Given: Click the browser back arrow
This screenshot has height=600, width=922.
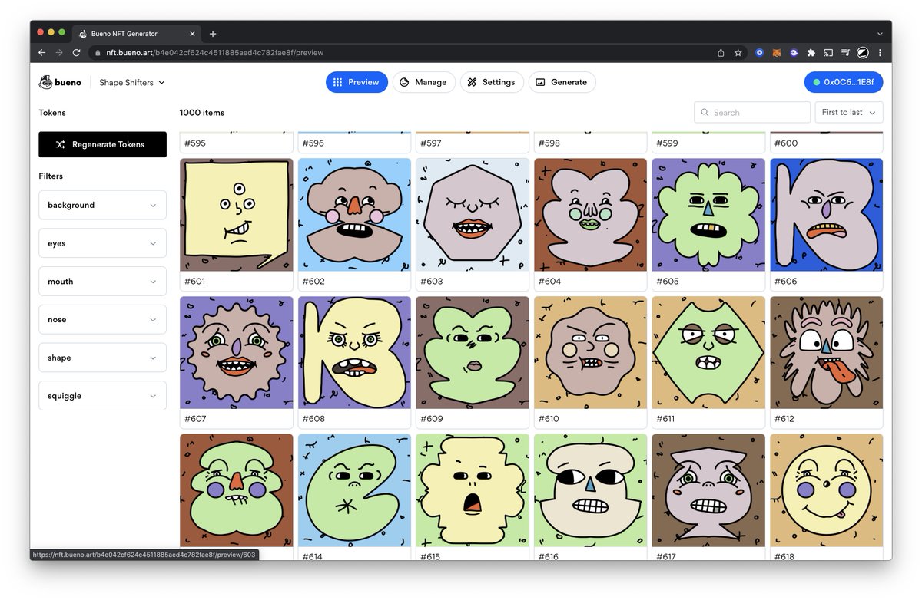Looking at the screenshot, I should click(x=42, y=53).
